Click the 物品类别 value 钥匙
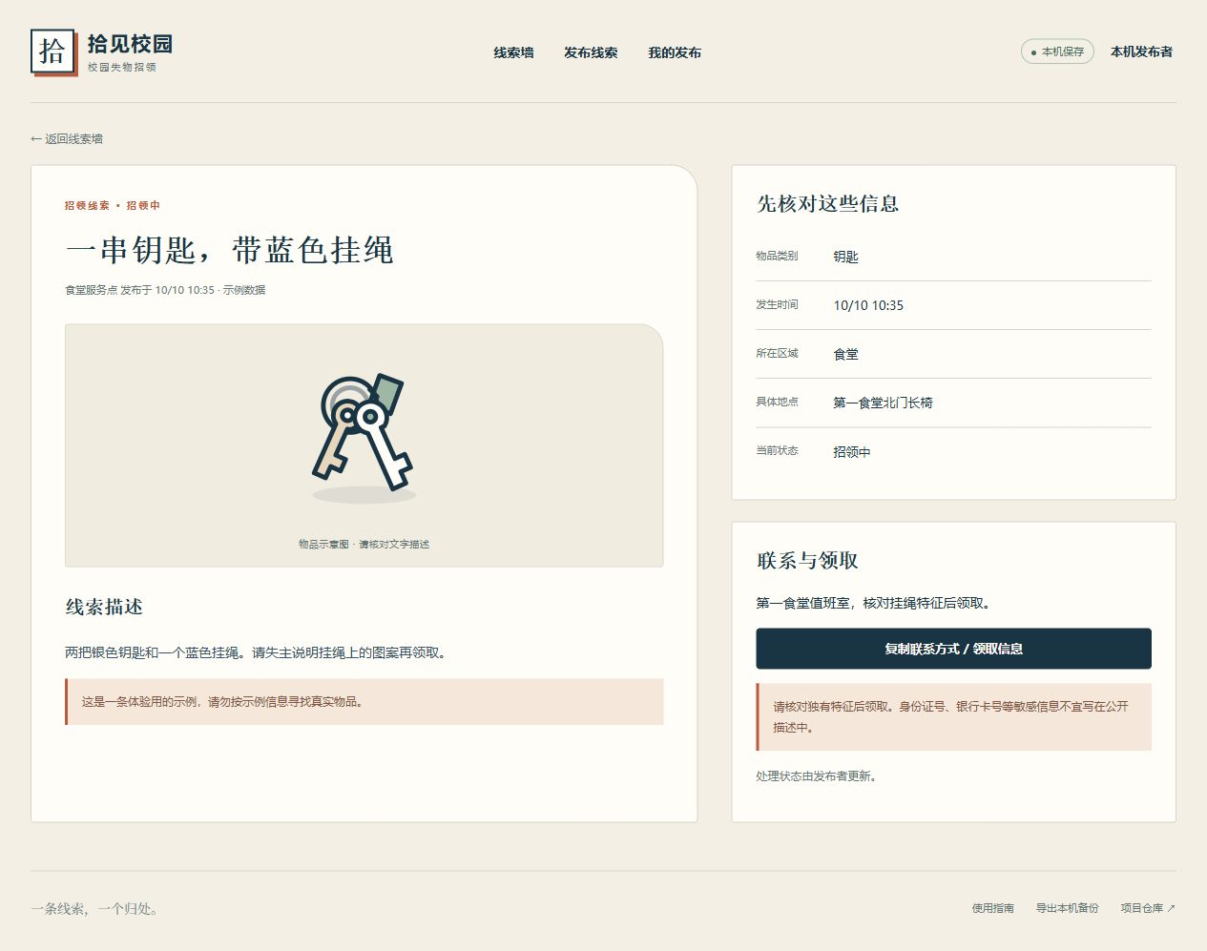Viewport: 1207px width, 951px height. pyautogui.click(x=845, y=257)
